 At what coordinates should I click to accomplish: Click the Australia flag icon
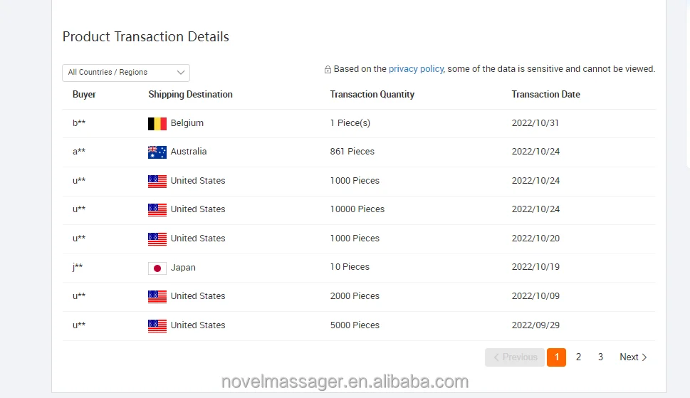157,152
